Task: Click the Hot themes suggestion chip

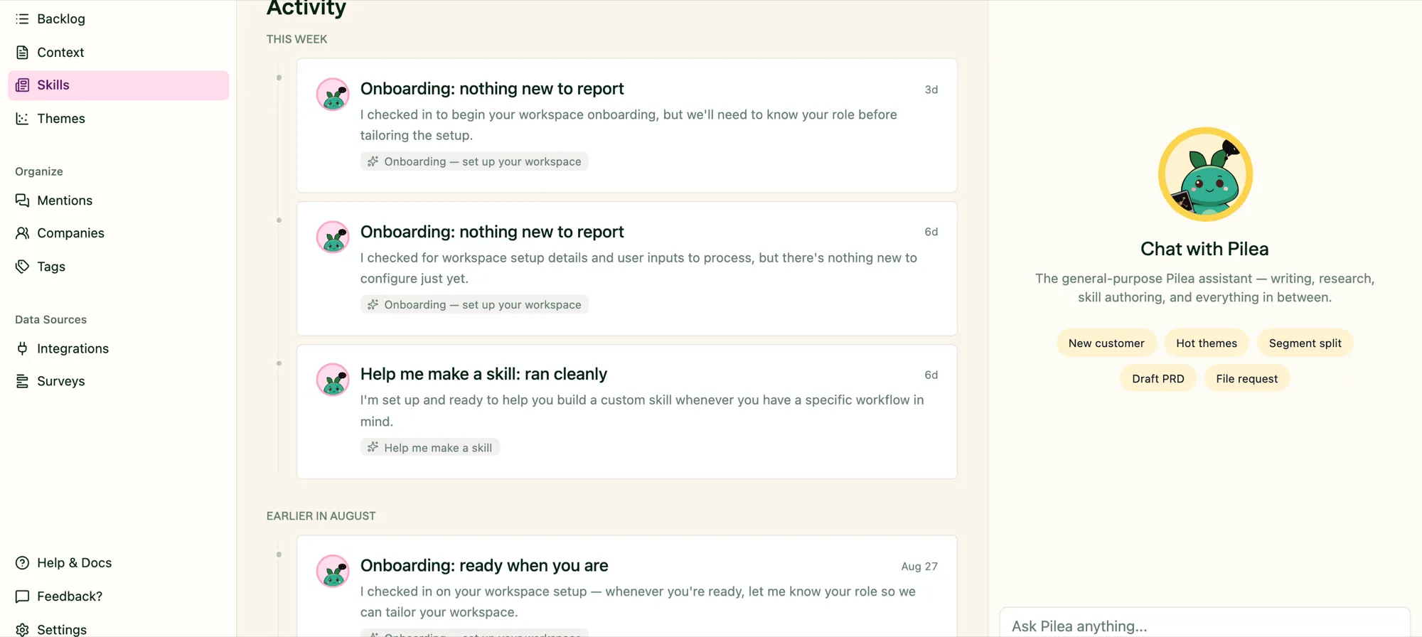Action: (x=1206, y=343)
